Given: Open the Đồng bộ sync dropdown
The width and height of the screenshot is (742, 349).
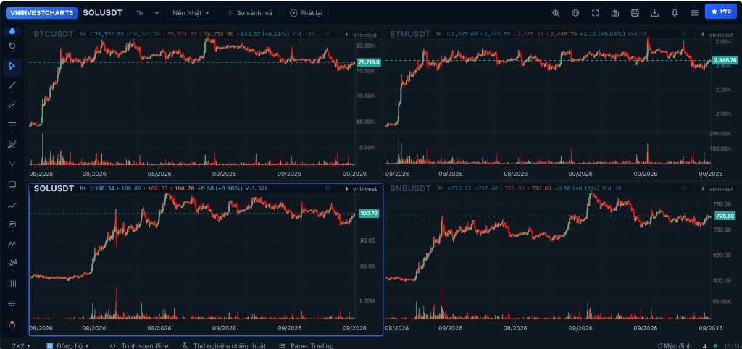Looking at the screenshot, I should point(67,345).
